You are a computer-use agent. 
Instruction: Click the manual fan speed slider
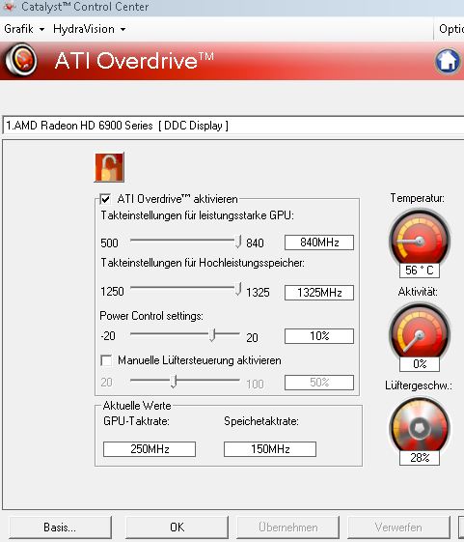(174, 382)
